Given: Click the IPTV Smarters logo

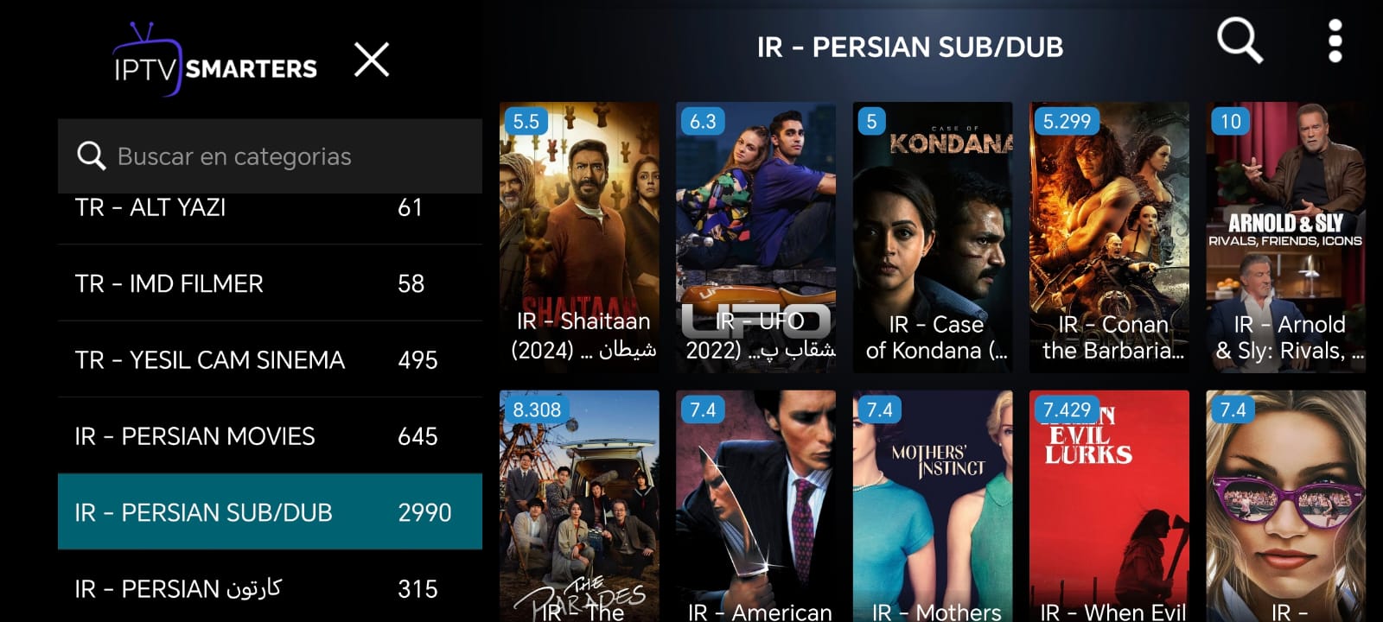Looking at the screenshot, I should tap(214, 60).
